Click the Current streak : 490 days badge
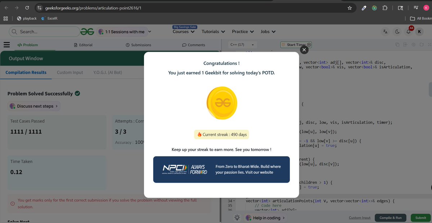 221,134
